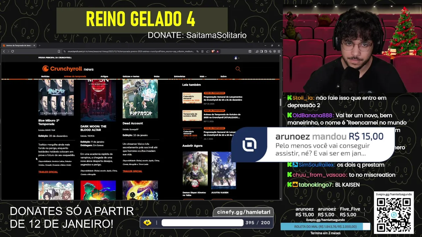This screenshot has width=422, height=237.
Task: Open the Artigos nav item
Action: coord(104,76)
